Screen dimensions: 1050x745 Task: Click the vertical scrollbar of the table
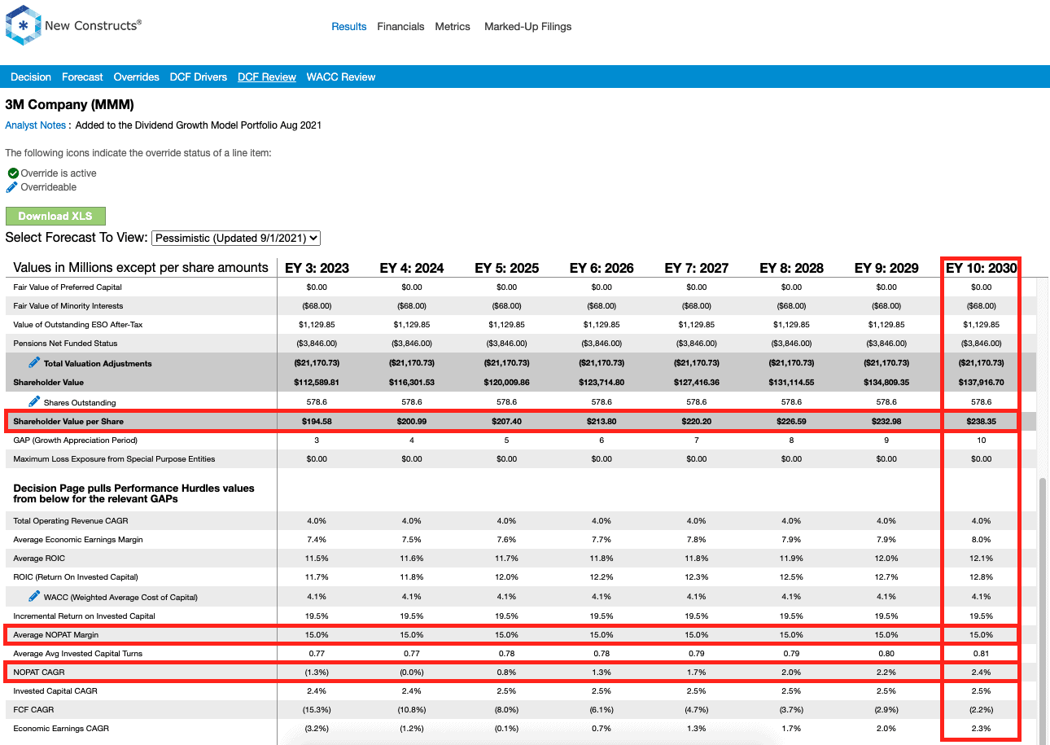[x=1043, y=611]
